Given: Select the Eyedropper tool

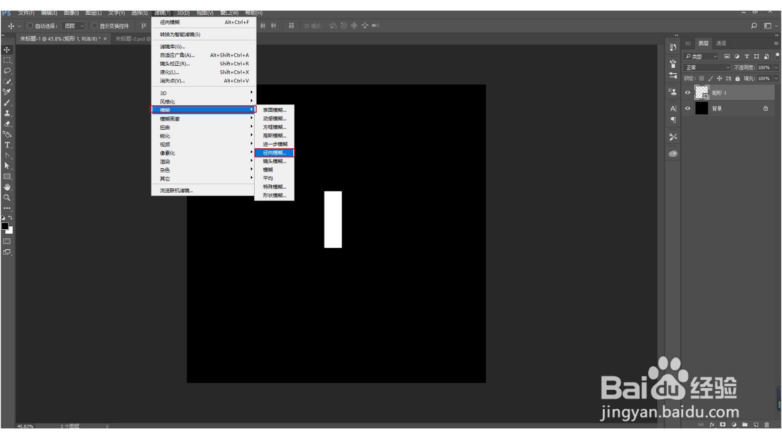Looking at the screenshot, I should tap(7, 92).
